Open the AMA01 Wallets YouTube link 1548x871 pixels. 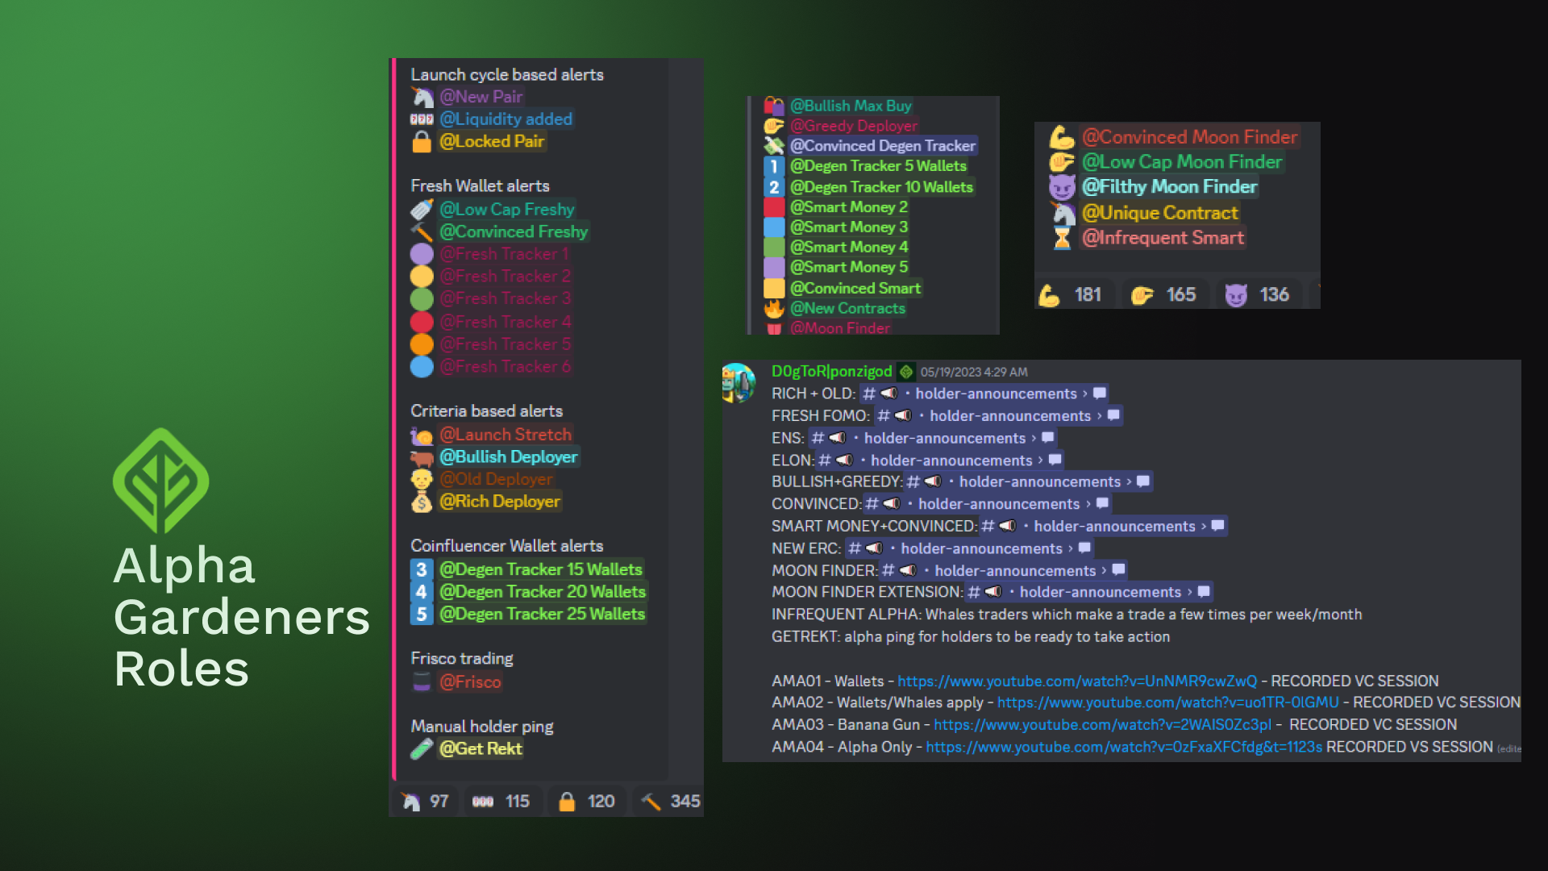(x=1076, y=681)
